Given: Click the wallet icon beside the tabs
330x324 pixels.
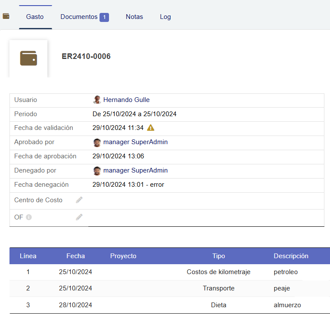Looking at the screenshot, I should [6, 16].
